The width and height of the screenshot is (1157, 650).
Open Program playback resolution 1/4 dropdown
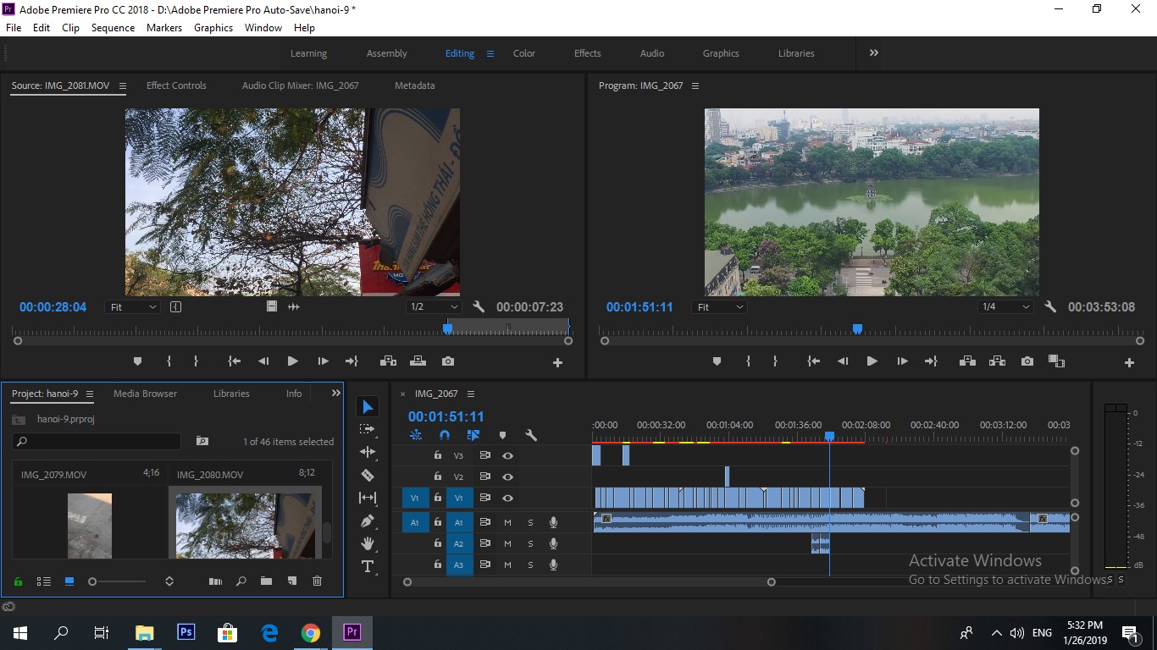point(1005,306)
